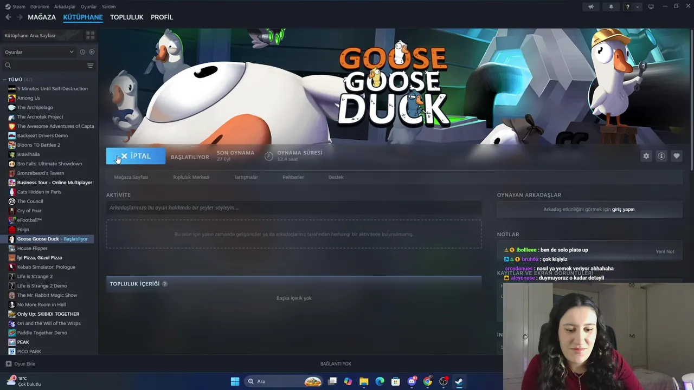Screen dimensions: 694x390
Task: Open the game info icon
Action: click(661, 156)
